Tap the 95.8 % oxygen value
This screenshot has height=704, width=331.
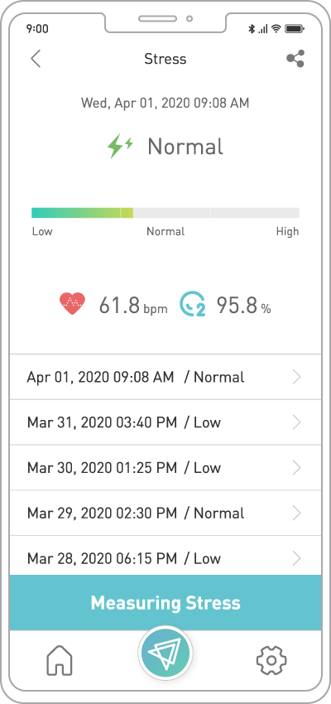(244, 306)
